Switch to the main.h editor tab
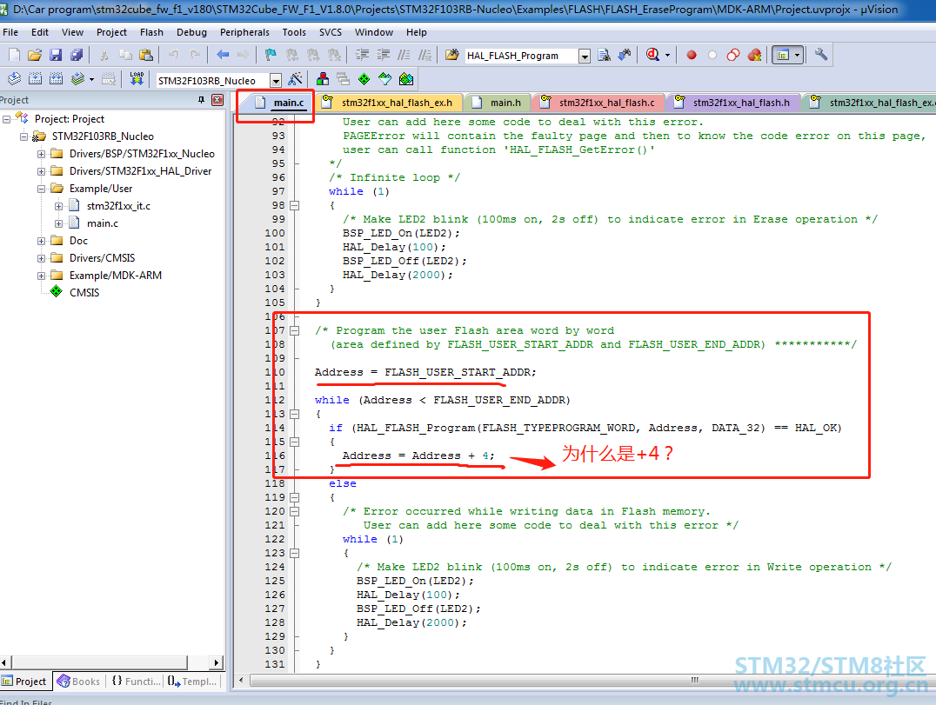This screenshot has width=936, height=705. click(498, 103)
